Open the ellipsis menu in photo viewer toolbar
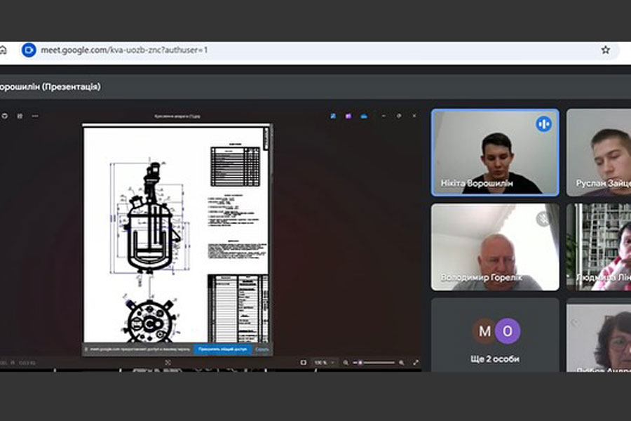The width and height of the screenshot is (631, 421). point(35,116)
